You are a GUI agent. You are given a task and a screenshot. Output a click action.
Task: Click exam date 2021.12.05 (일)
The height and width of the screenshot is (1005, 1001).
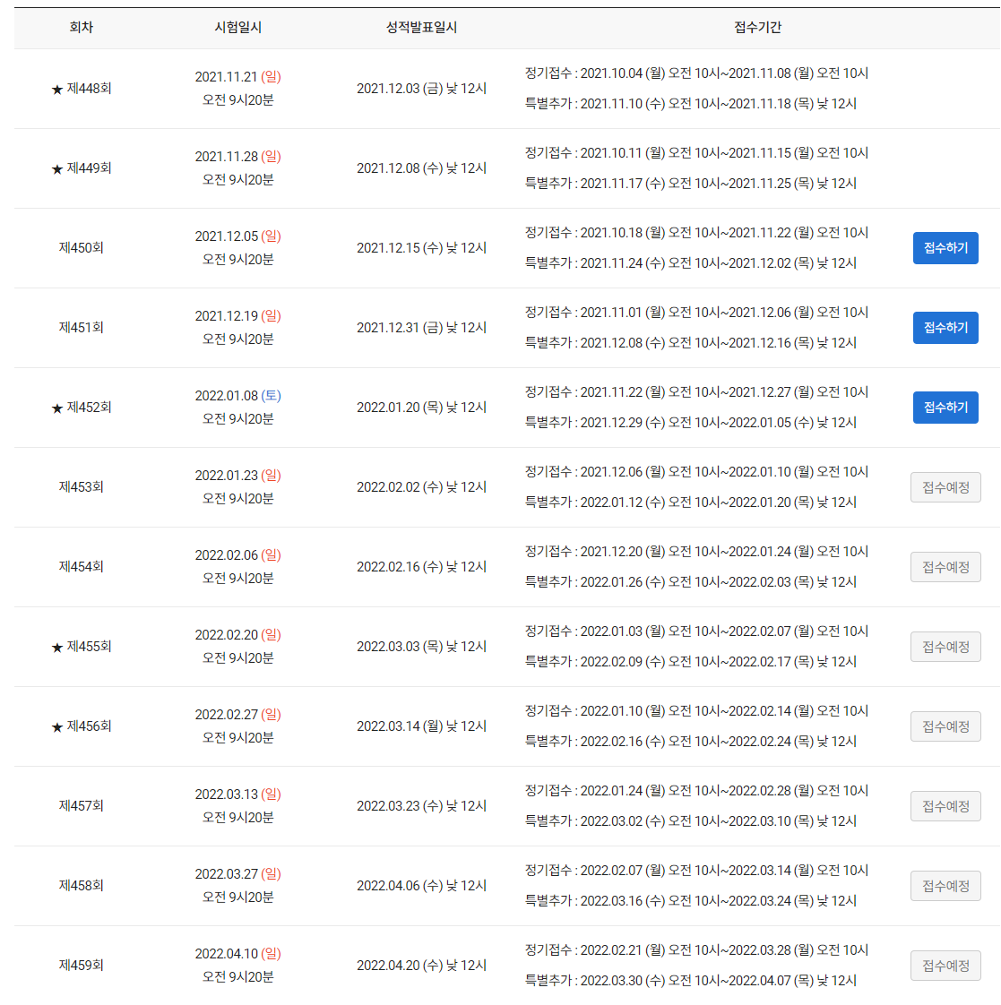pyautogui.click(x=237, y=236)
